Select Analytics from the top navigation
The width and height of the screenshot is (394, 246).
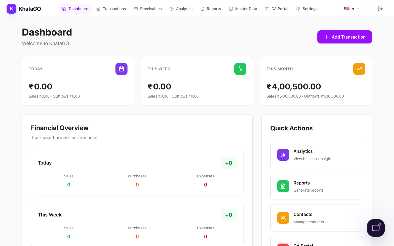click(181, 8)
